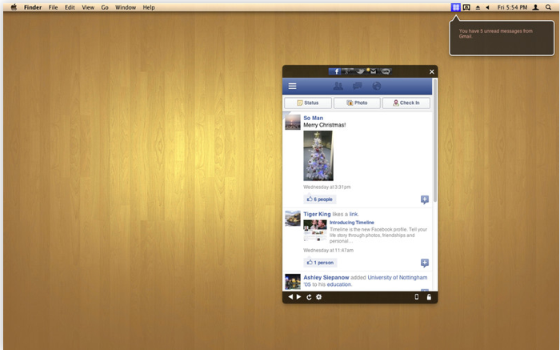Click the Gmail unread messages notification

[x=502, y=38]
